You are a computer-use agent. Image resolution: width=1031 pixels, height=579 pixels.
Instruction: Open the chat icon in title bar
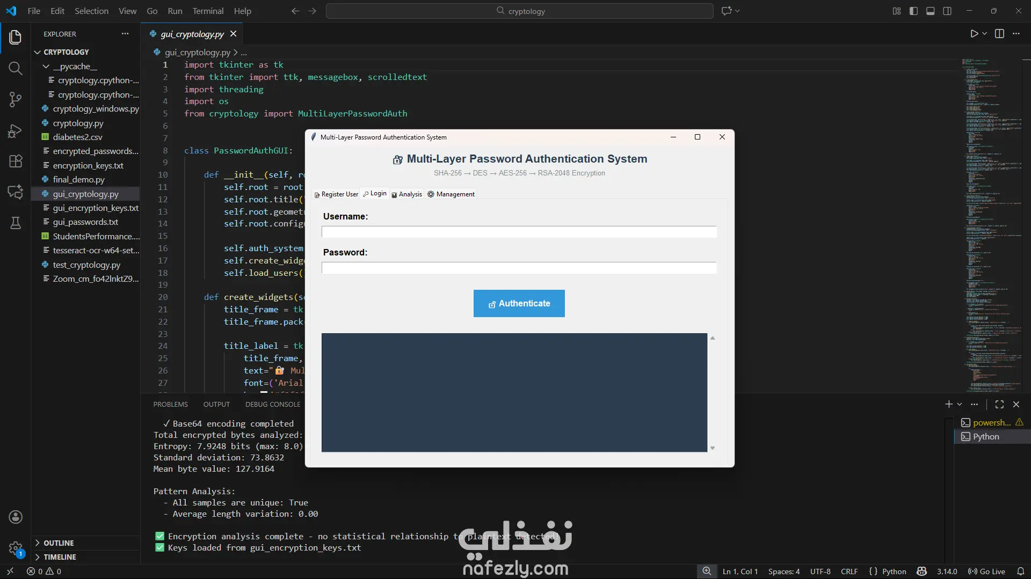pyautogui.click(x=727, y=11)
